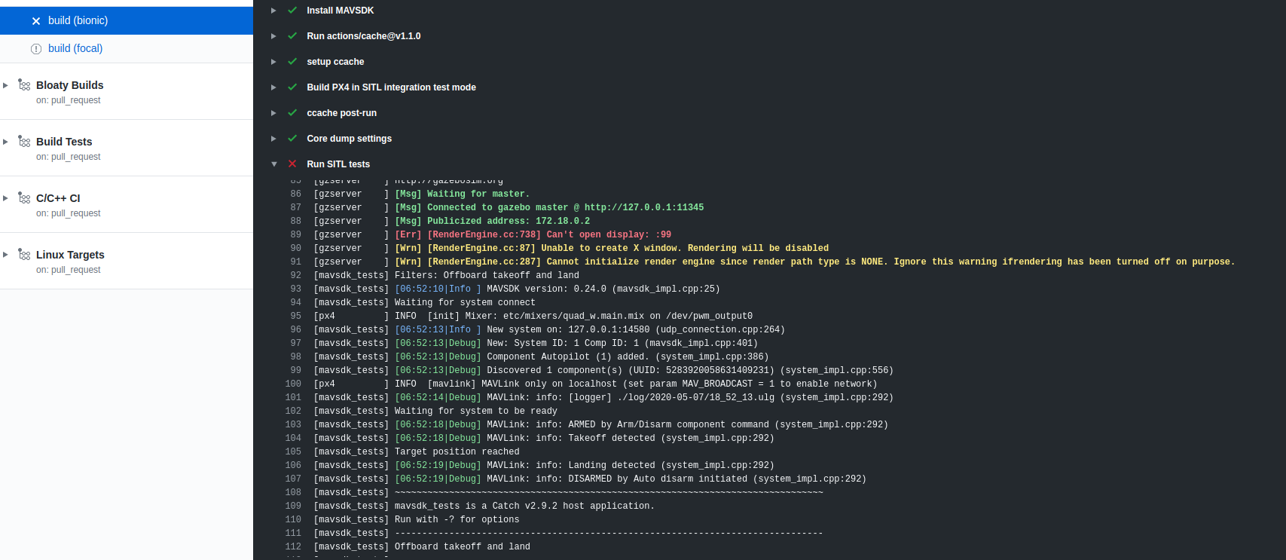Click log line number 89

point(295,234)
